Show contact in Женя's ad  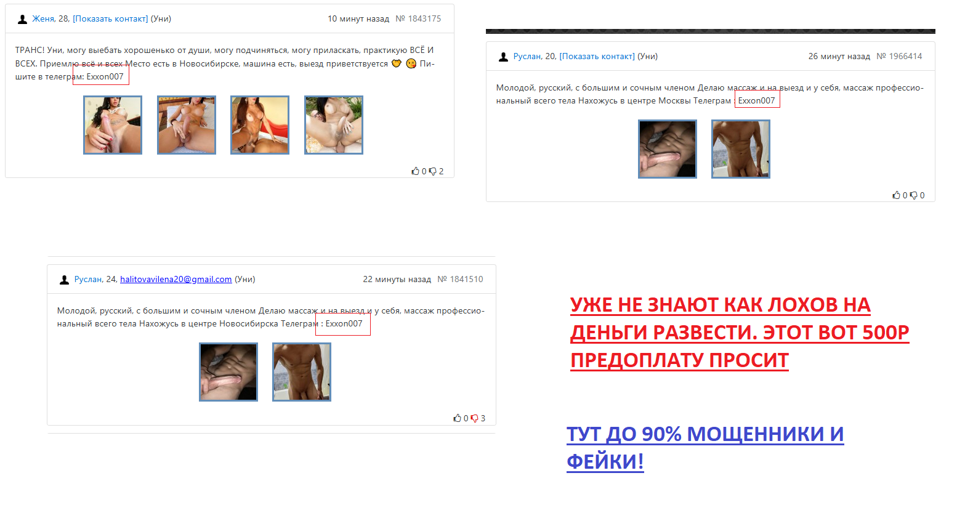pyautogui.click(x=110, y=19)
